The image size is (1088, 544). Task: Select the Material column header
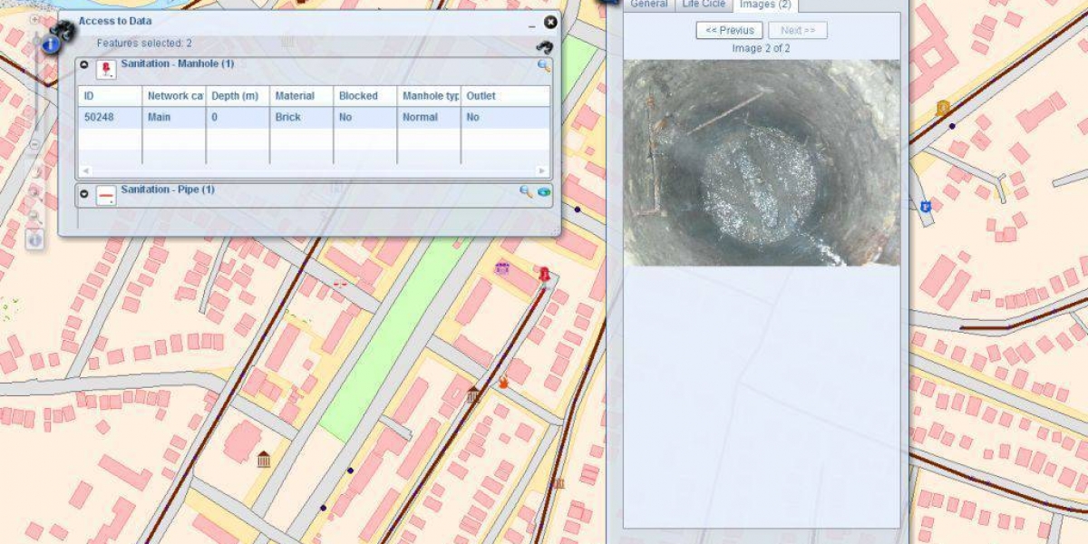[301, 96]
